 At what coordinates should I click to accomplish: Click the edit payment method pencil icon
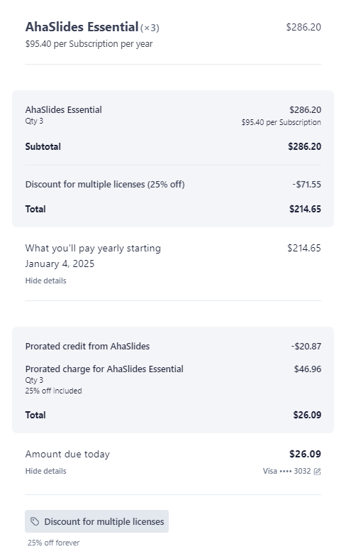click(x=317, y=472)
